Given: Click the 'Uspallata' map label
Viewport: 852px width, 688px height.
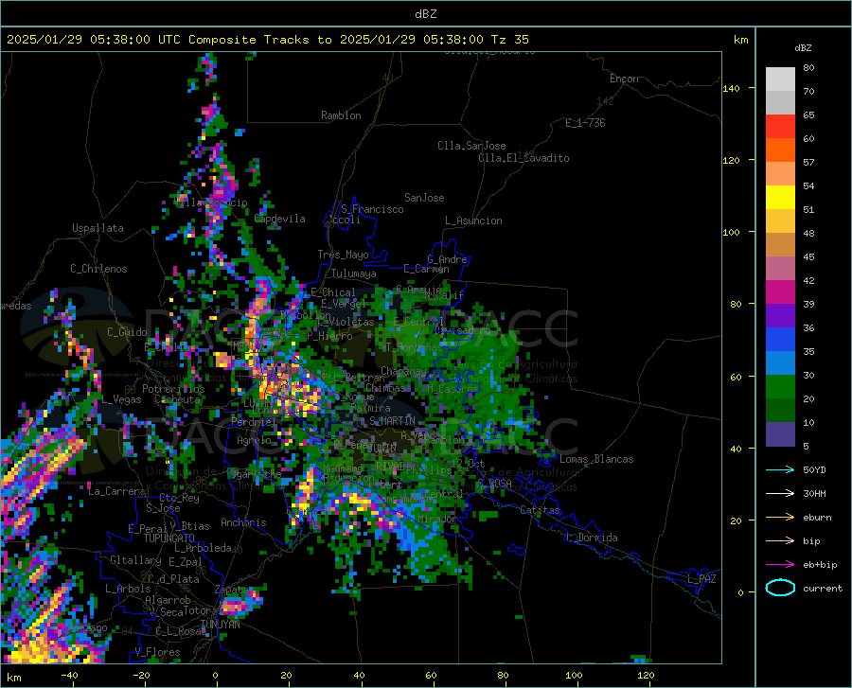Looking at the screenshot, I should pyautogui.click(x=98, y=228).
